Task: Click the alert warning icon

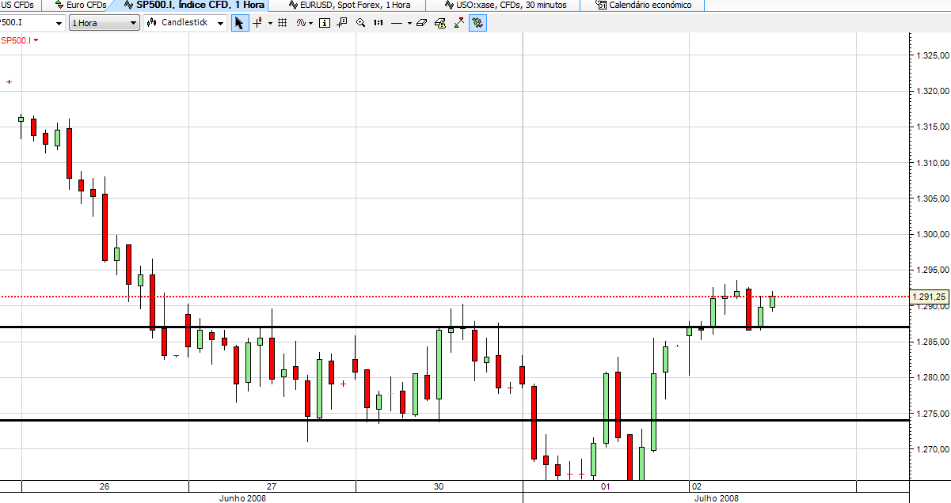Action: [440, 23]
